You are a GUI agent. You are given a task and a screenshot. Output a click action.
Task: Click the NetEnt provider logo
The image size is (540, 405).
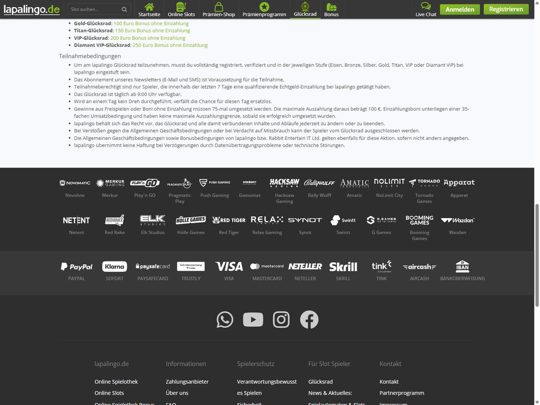pos(76,220)
